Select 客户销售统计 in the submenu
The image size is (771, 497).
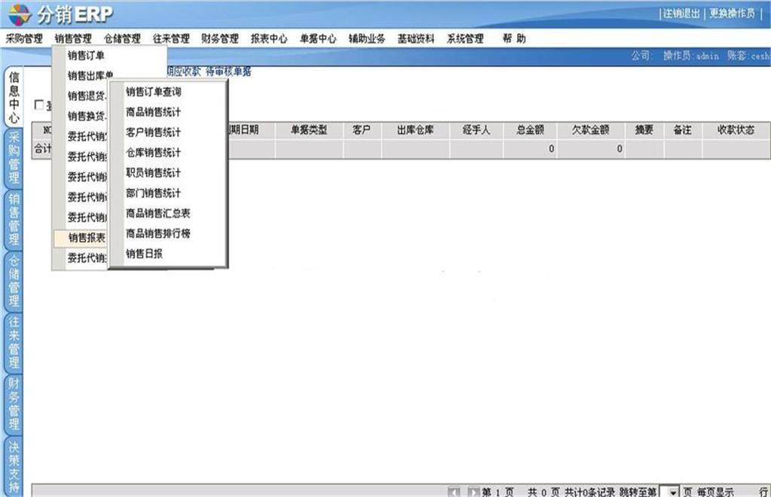pos(154,132)
